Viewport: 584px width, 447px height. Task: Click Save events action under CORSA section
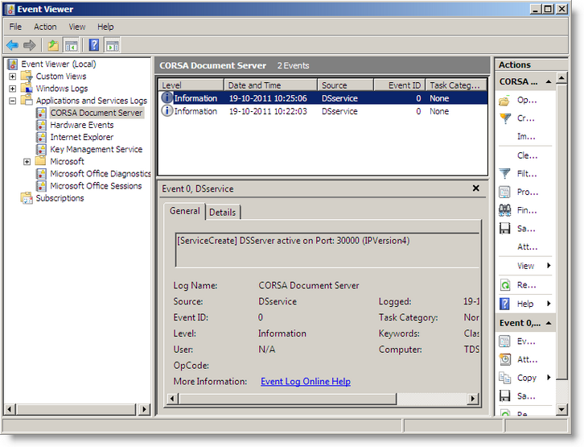[526, 229]
